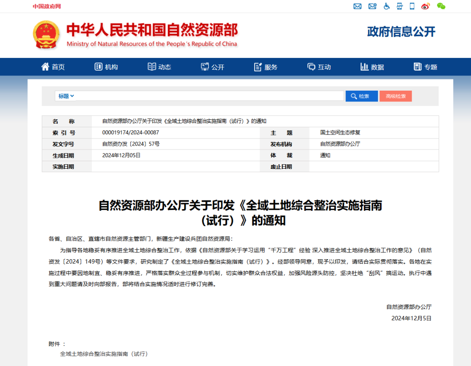
Task: Open the mail settings envelope-with-gear icon
Action: pos(372,6)
